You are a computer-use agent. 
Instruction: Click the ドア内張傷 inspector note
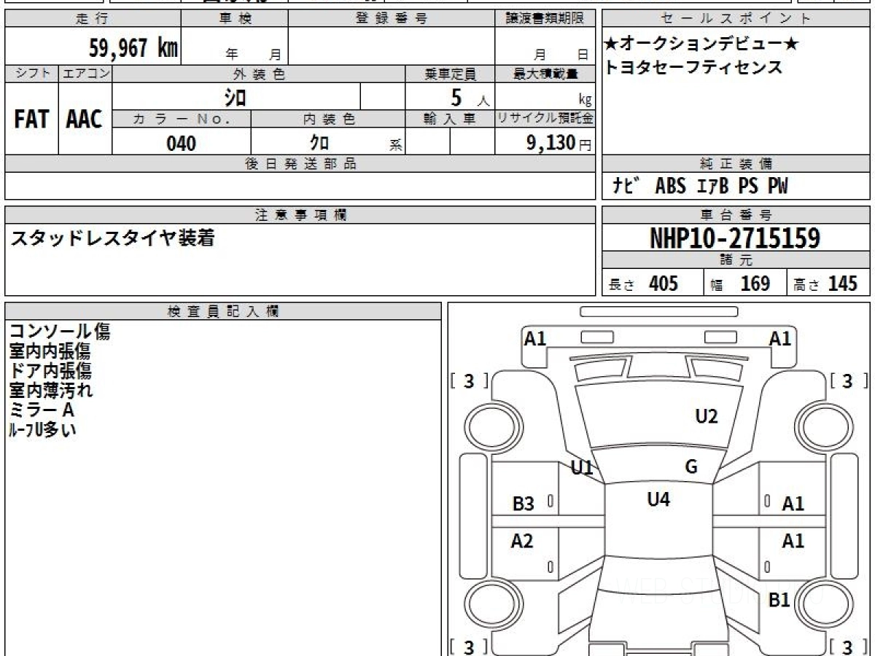point(50,371)
